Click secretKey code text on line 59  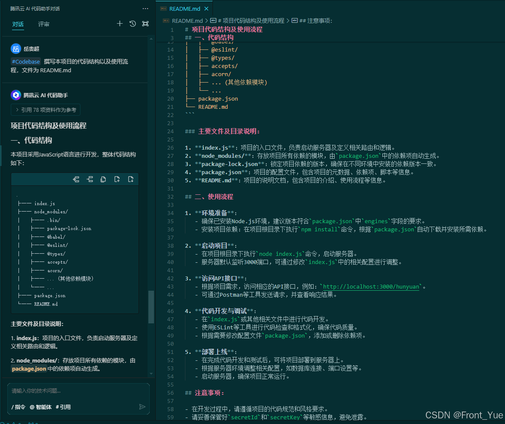[x=285, y=417]
